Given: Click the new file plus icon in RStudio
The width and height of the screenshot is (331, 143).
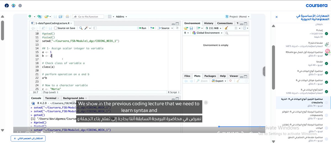Looking at the screenshot, I should [31, 16].
